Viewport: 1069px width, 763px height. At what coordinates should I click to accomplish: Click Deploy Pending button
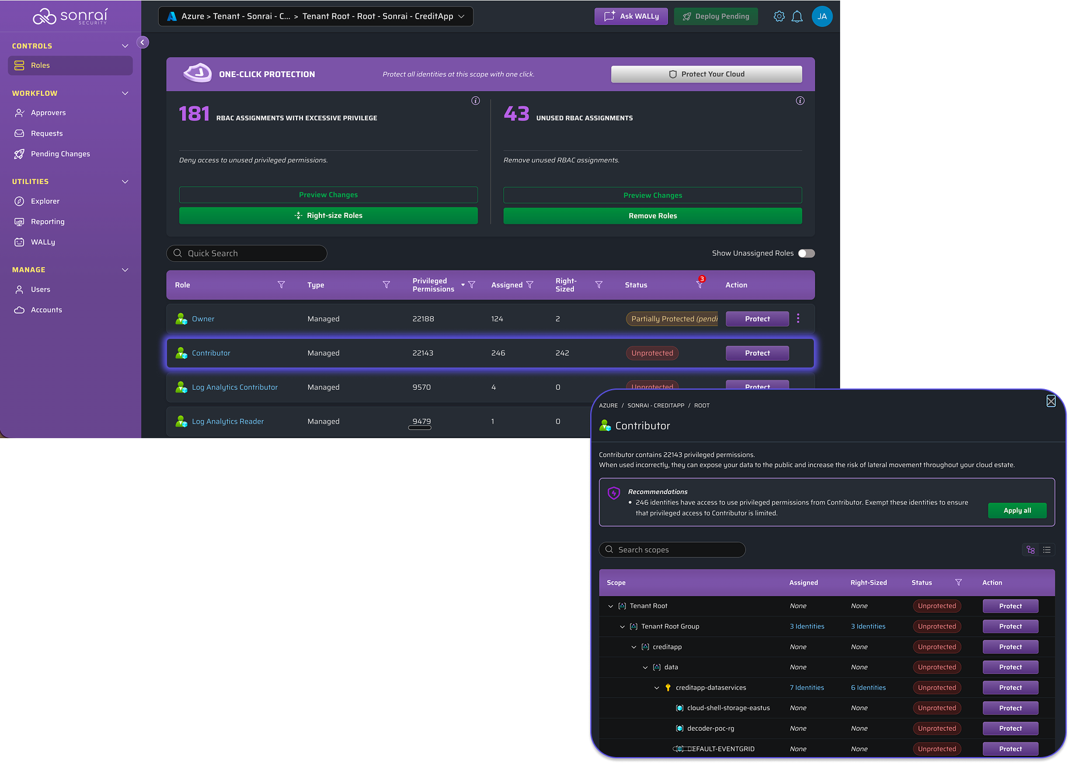(x=716, y=16)
